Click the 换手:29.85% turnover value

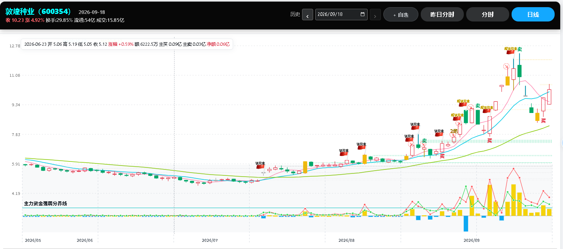tap(59, 20)
